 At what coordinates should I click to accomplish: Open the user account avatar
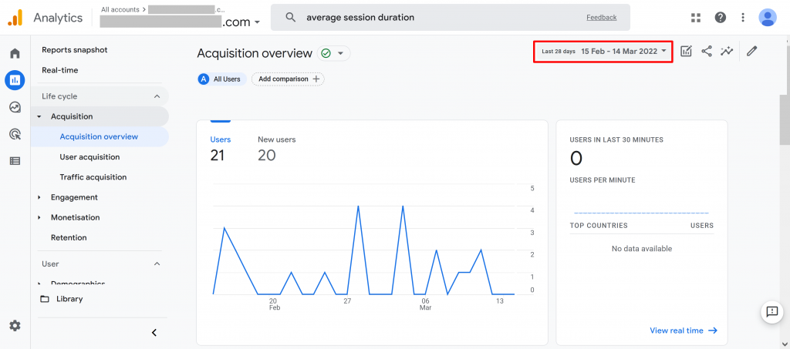pyautogui.click(x=768, y=18)
